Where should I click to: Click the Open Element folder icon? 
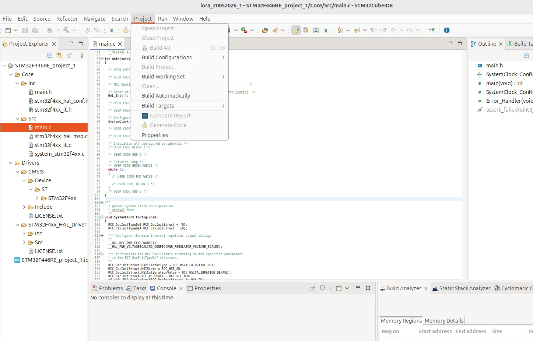(265, 30)
